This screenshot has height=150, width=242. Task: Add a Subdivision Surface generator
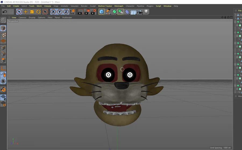tap(114, 12)
